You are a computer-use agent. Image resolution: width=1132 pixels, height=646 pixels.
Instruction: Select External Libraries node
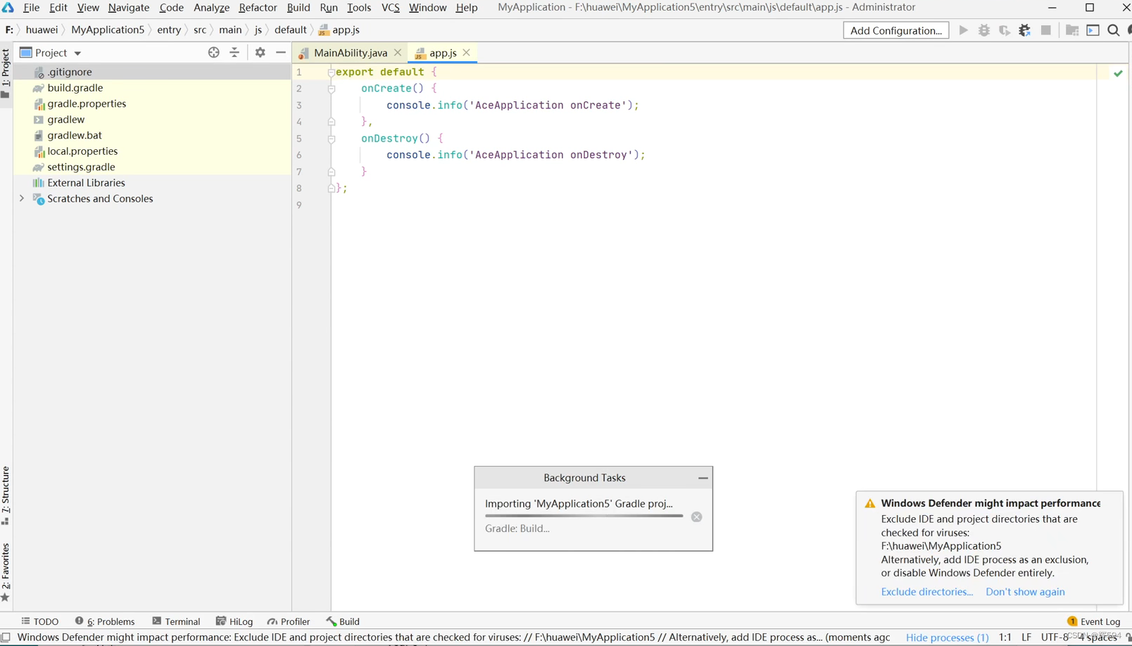[152, 183]
